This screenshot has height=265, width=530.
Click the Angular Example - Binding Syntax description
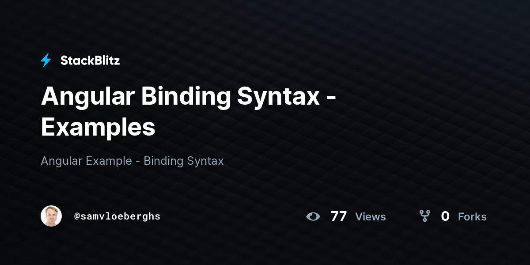click(x=132, y=161)
